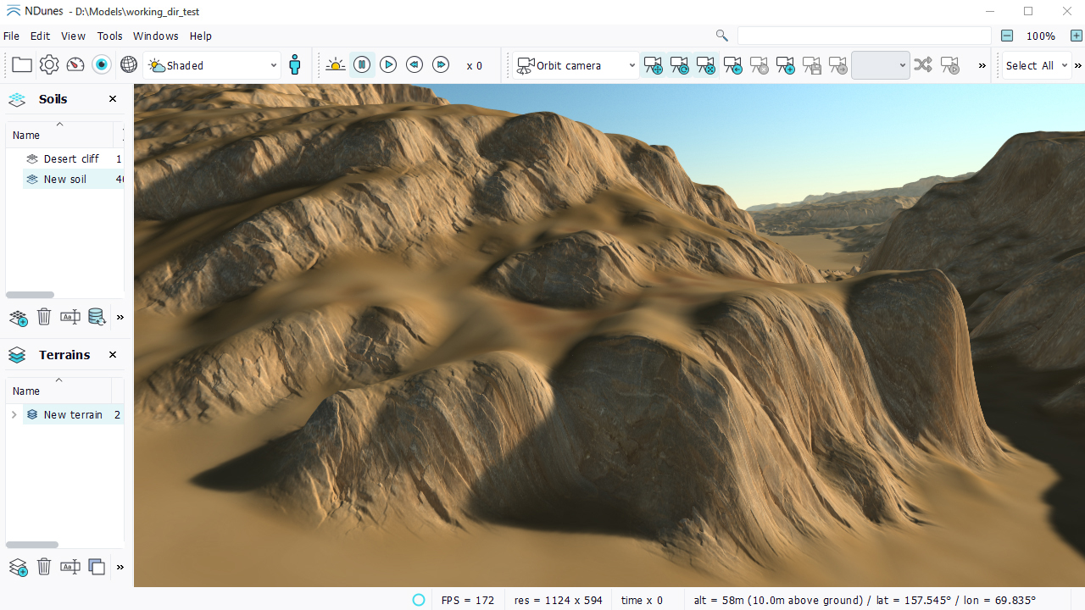Image resolution: width=1085 pixels, height=610 pixels.
Task: Add a new soil in Soils panel
Action: coord(18,318)
